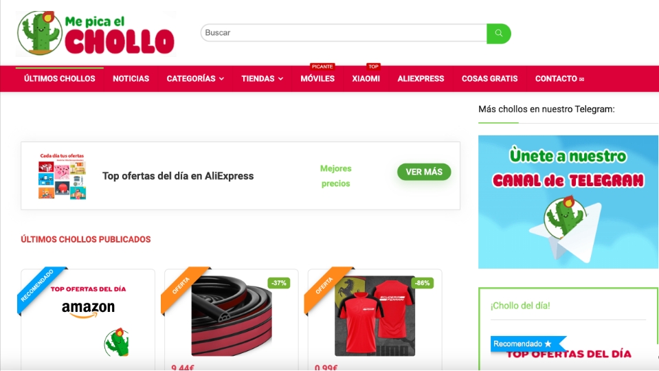This screenshot has height=371, width=659.
Task: Click the -86% discount badge
Action: click(x=422, y=283)
